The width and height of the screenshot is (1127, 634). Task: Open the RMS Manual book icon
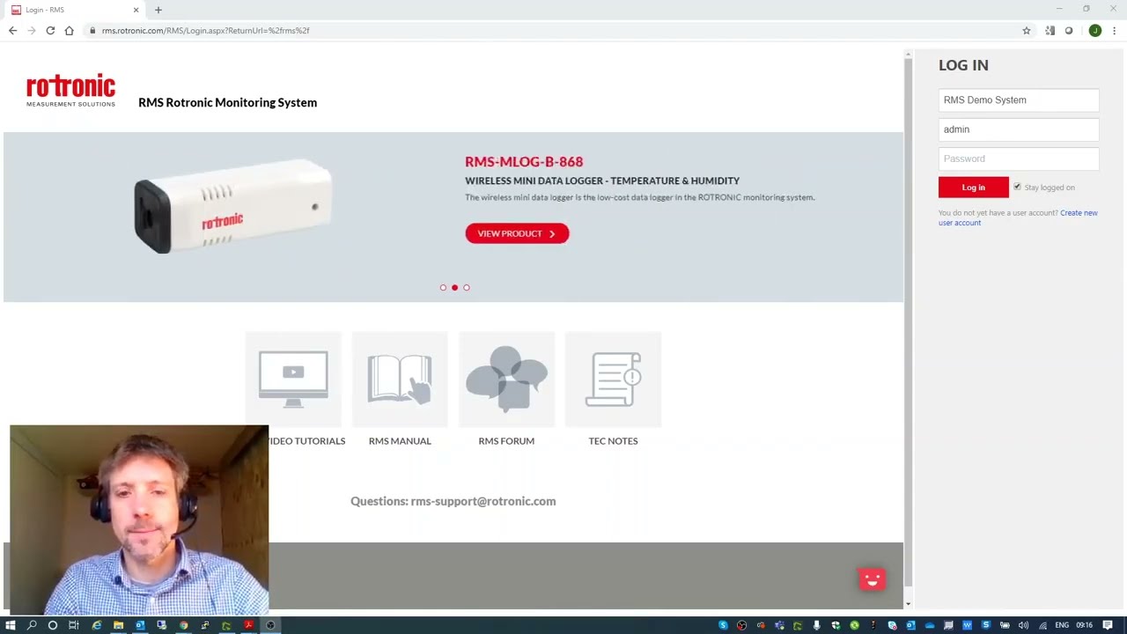pos(400,380)
